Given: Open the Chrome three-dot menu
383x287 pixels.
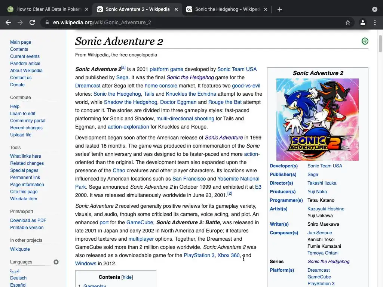Looking at the screenshot, I should point(375,22).
